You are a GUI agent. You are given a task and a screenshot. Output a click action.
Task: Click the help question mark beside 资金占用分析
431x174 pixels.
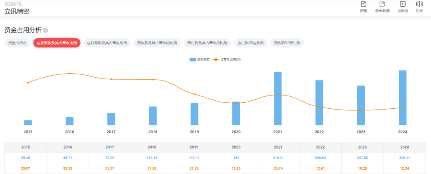[x=45, y=30]
